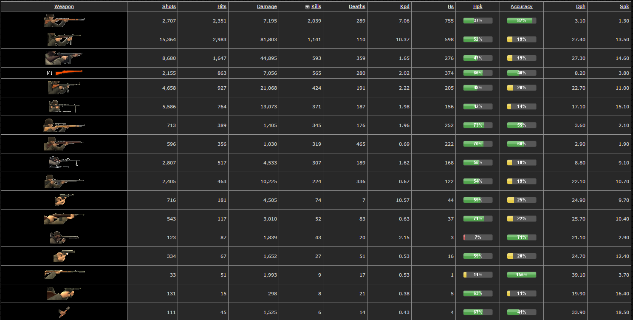This screenshot has width=633, height=320.
Task: Click the scoped rifle icon in the 713 shots row
Action: pyautogui.click(x=64, y=125)
